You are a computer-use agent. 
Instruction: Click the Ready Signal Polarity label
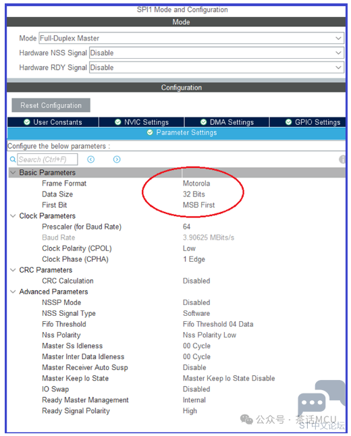point(76,411)
